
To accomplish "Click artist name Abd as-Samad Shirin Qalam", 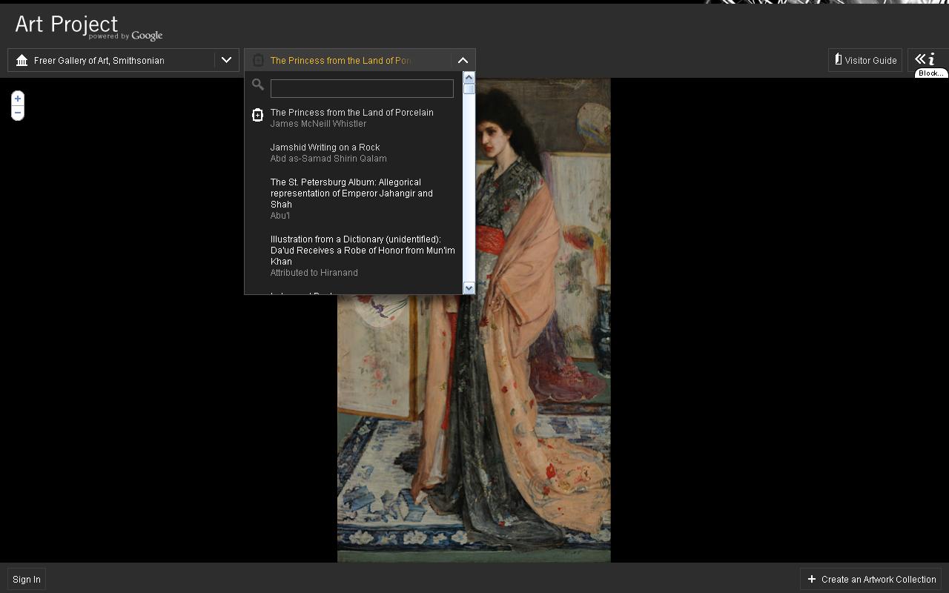I will click(x=328, y=159).
